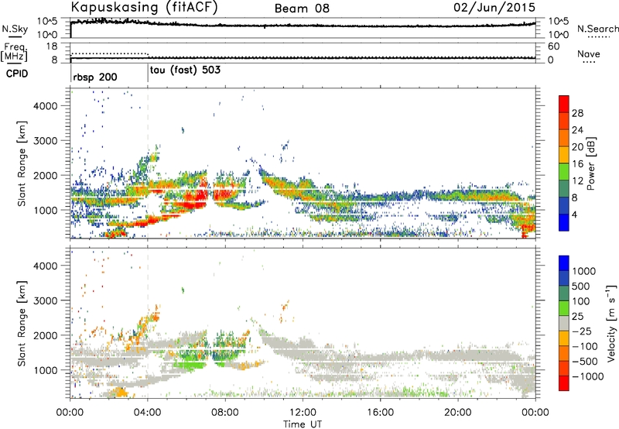Click the 'N.Search' legend label
Screen dimensions: 619x429
(x=597, y=29)
